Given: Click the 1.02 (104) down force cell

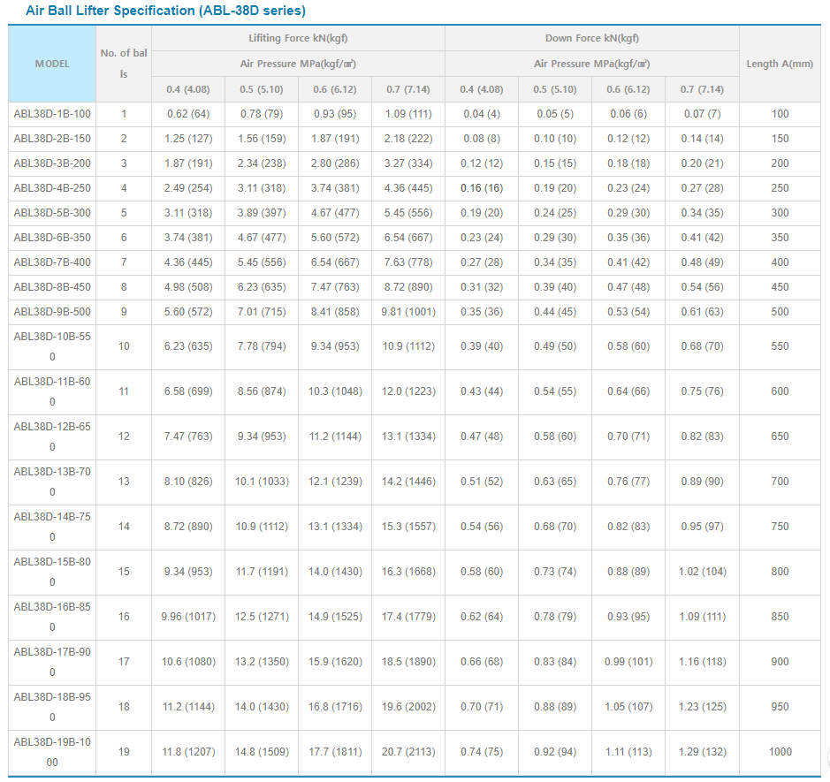Looking at the screenshot, I should tap(701, 572).
